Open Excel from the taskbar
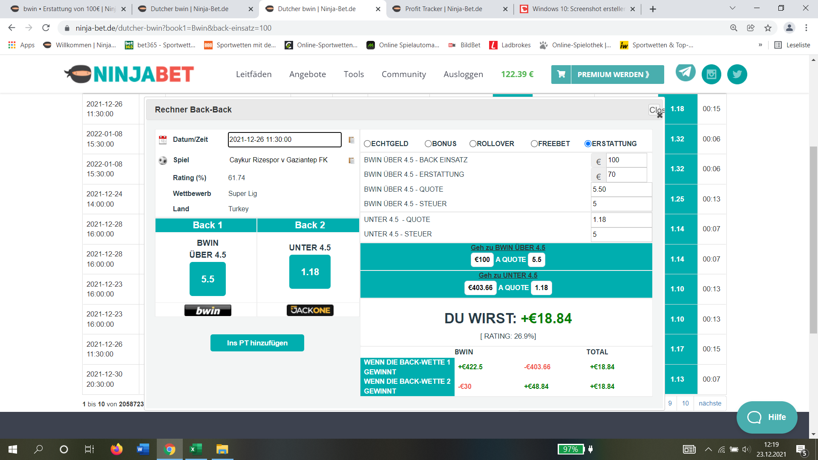 196,449
